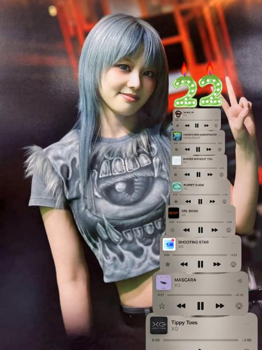
Task: Seek on the MASCARA progress bar
Action: pyautogui.click(x=200, y=295)
